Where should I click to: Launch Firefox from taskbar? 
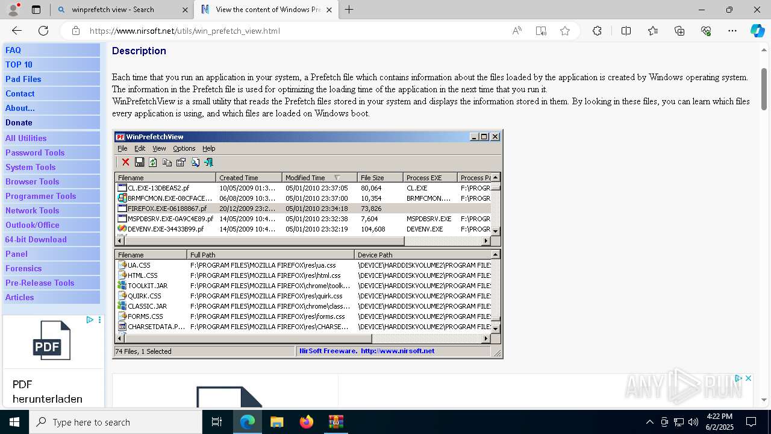[306, 422]
